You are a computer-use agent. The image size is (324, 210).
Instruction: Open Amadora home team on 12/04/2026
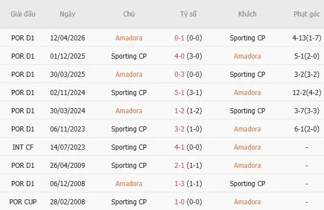click(x=129, y=38)
